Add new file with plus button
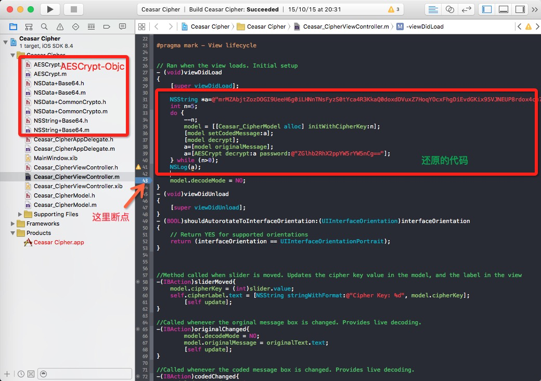Viewport: 541px width, 381px height. (x=7, y=374)
